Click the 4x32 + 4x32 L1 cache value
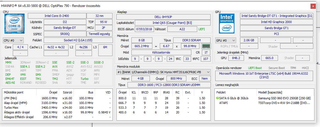The width and height of the screenshot is (320, 127). (56, 47)
